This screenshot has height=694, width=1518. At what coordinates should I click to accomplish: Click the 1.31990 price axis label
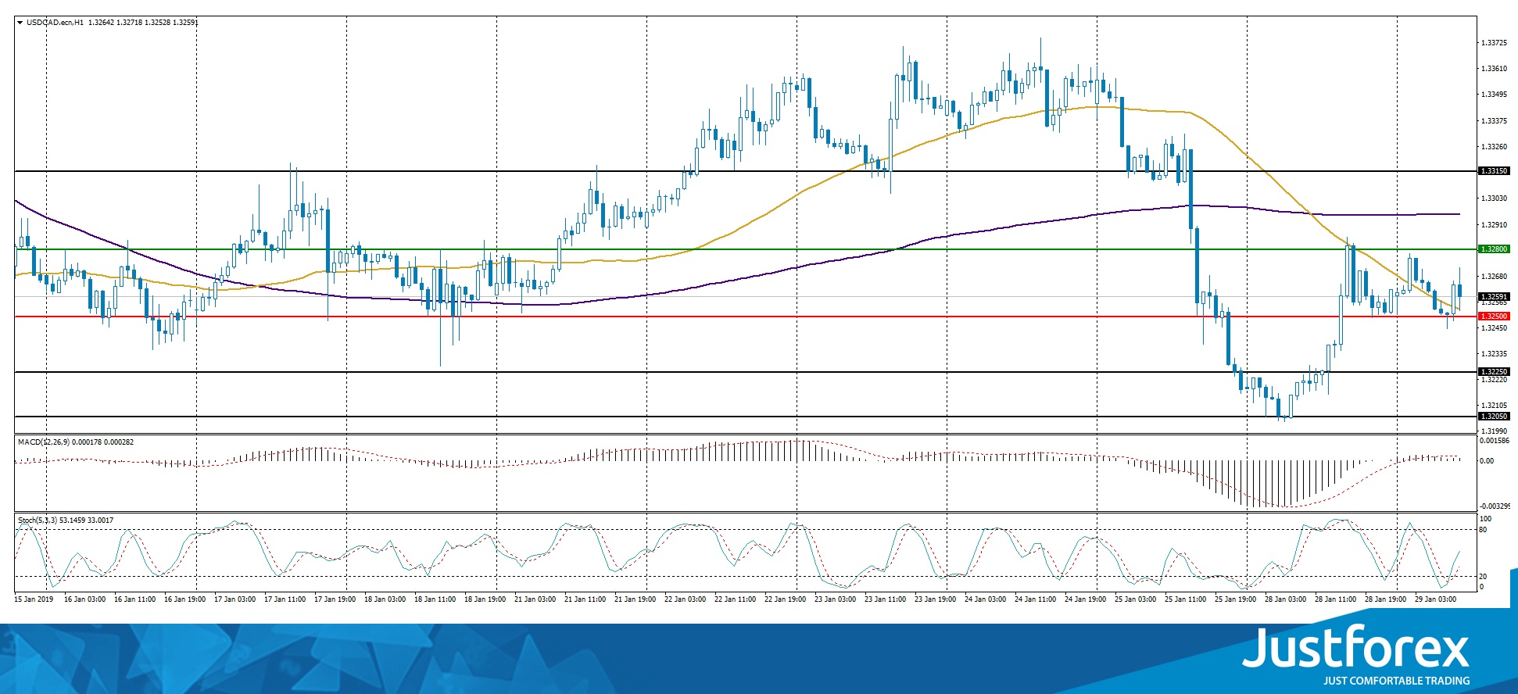coord(1495,431)
